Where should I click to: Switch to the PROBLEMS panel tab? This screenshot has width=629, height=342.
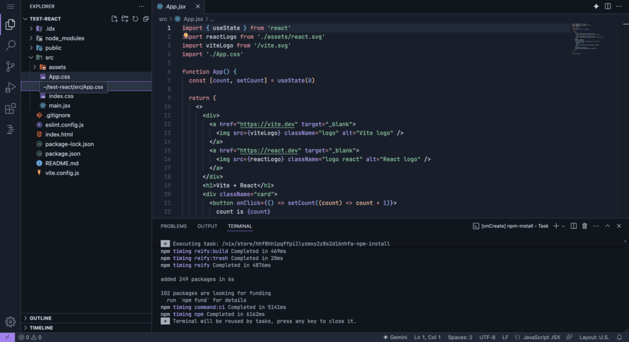pos(174,226)
